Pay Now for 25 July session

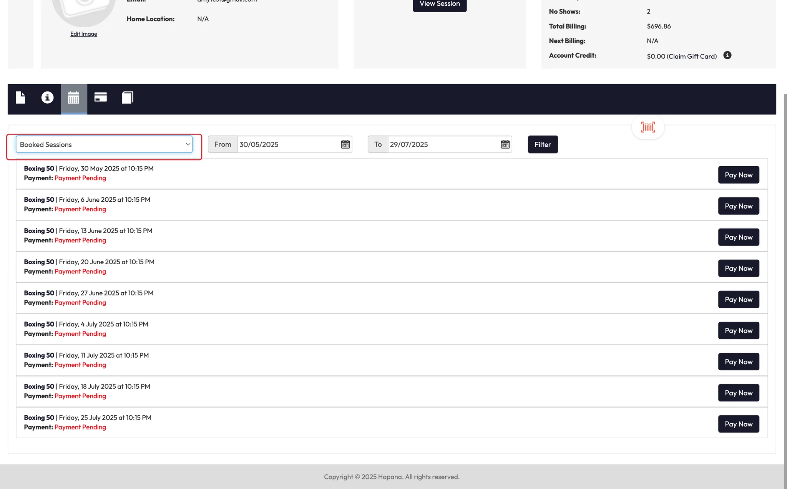coord(738,424)
